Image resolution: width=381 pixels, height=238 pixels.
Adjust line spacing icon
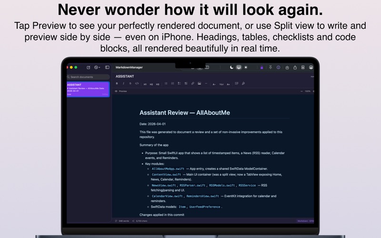click(x=237, y=84)
